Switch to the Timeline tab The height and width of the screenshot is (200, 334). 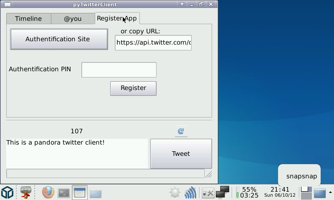tap(28, 19)
